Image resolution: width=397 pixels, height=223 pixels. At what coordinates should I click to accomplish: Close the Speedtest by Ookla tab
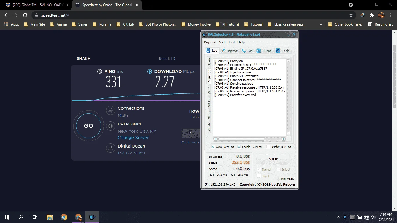point(137,5)
